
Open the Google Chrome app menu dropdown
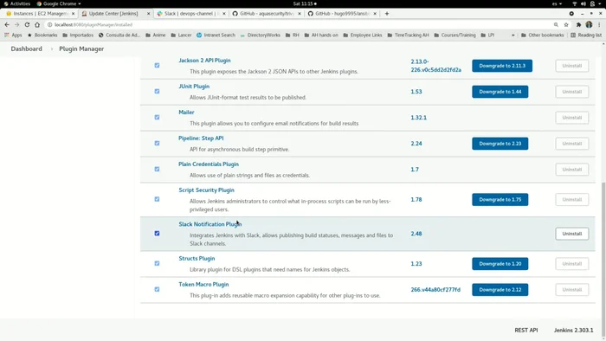59,3
